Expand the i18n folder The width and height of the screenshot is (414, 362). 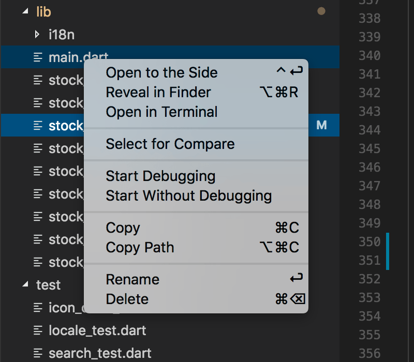click(x=37, y=35)
